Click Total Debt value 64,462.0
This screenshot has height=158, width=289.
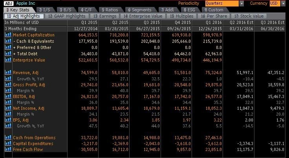(183, 54)
